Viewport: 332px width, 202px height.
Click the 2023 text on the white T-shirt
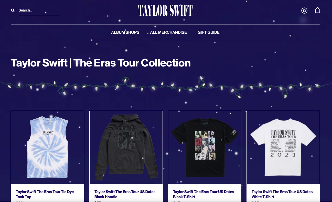[283, 155]
